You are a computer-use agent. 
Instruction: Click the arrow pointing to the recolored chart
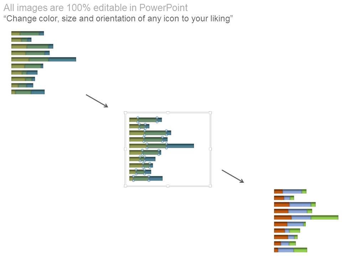coord(233,176)
